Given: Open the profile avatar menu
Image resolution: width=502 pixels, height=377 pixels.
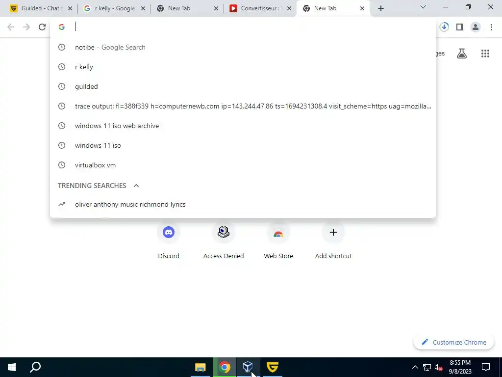Looking at the screenshot, I should [476, 27].
